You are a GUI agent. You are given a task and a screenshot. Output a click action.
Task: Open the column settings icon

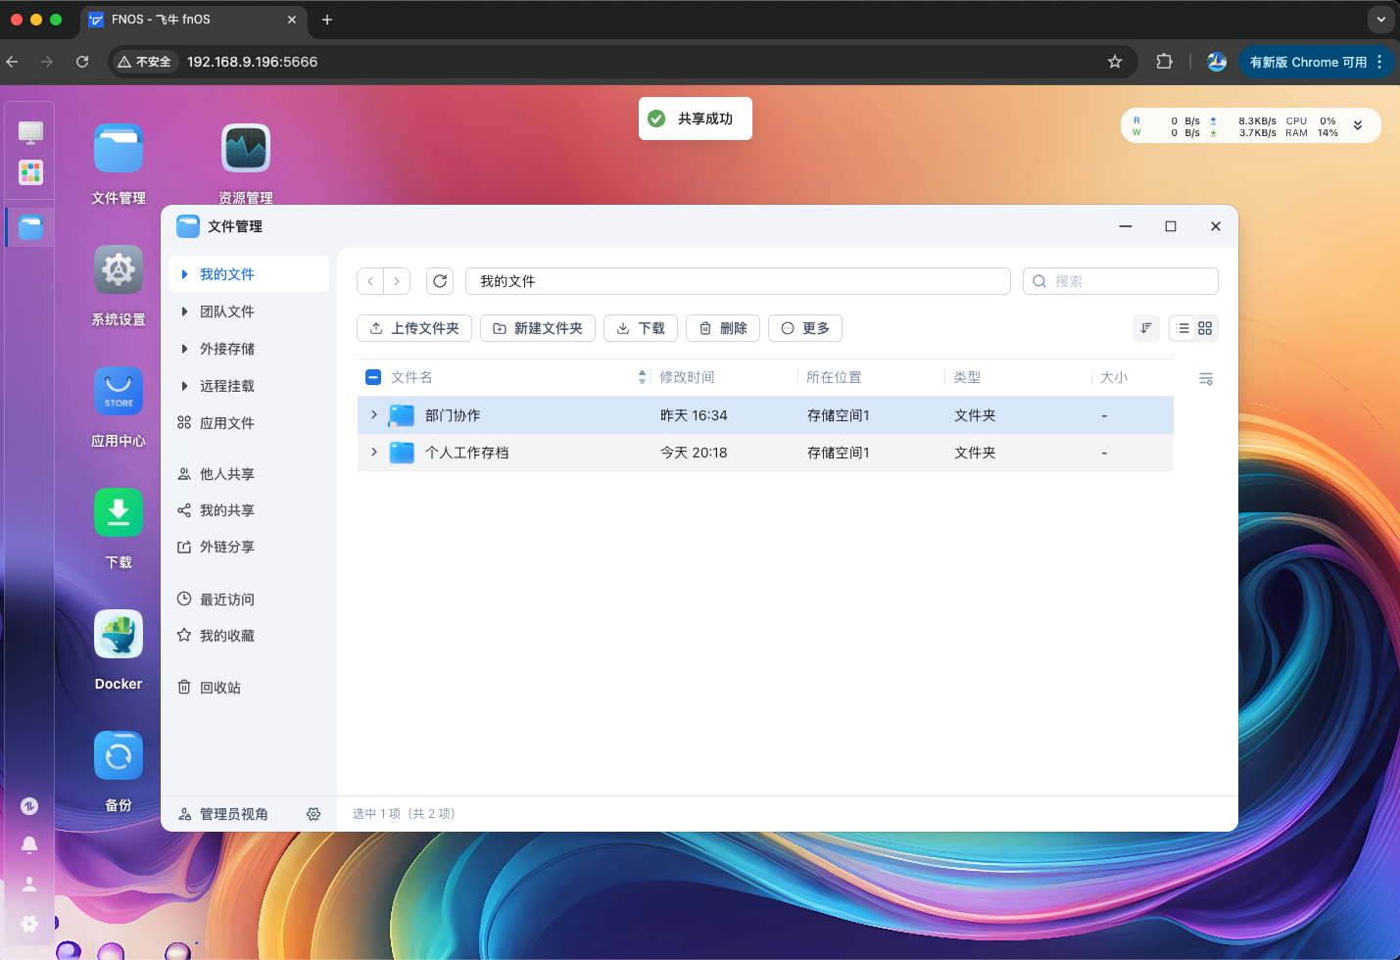[1206, 379]
